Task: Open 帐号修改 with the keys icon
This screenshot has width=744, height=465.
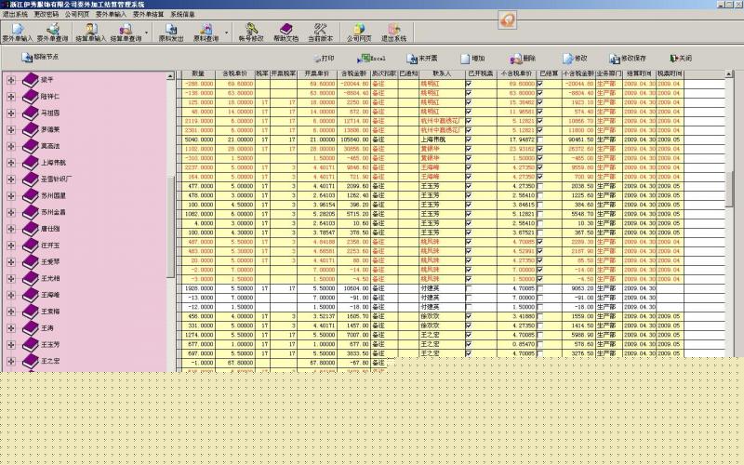Action: click(251, 33)
